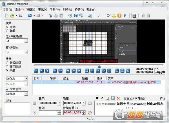Expand the first Default dropdown

coord(26,78)
